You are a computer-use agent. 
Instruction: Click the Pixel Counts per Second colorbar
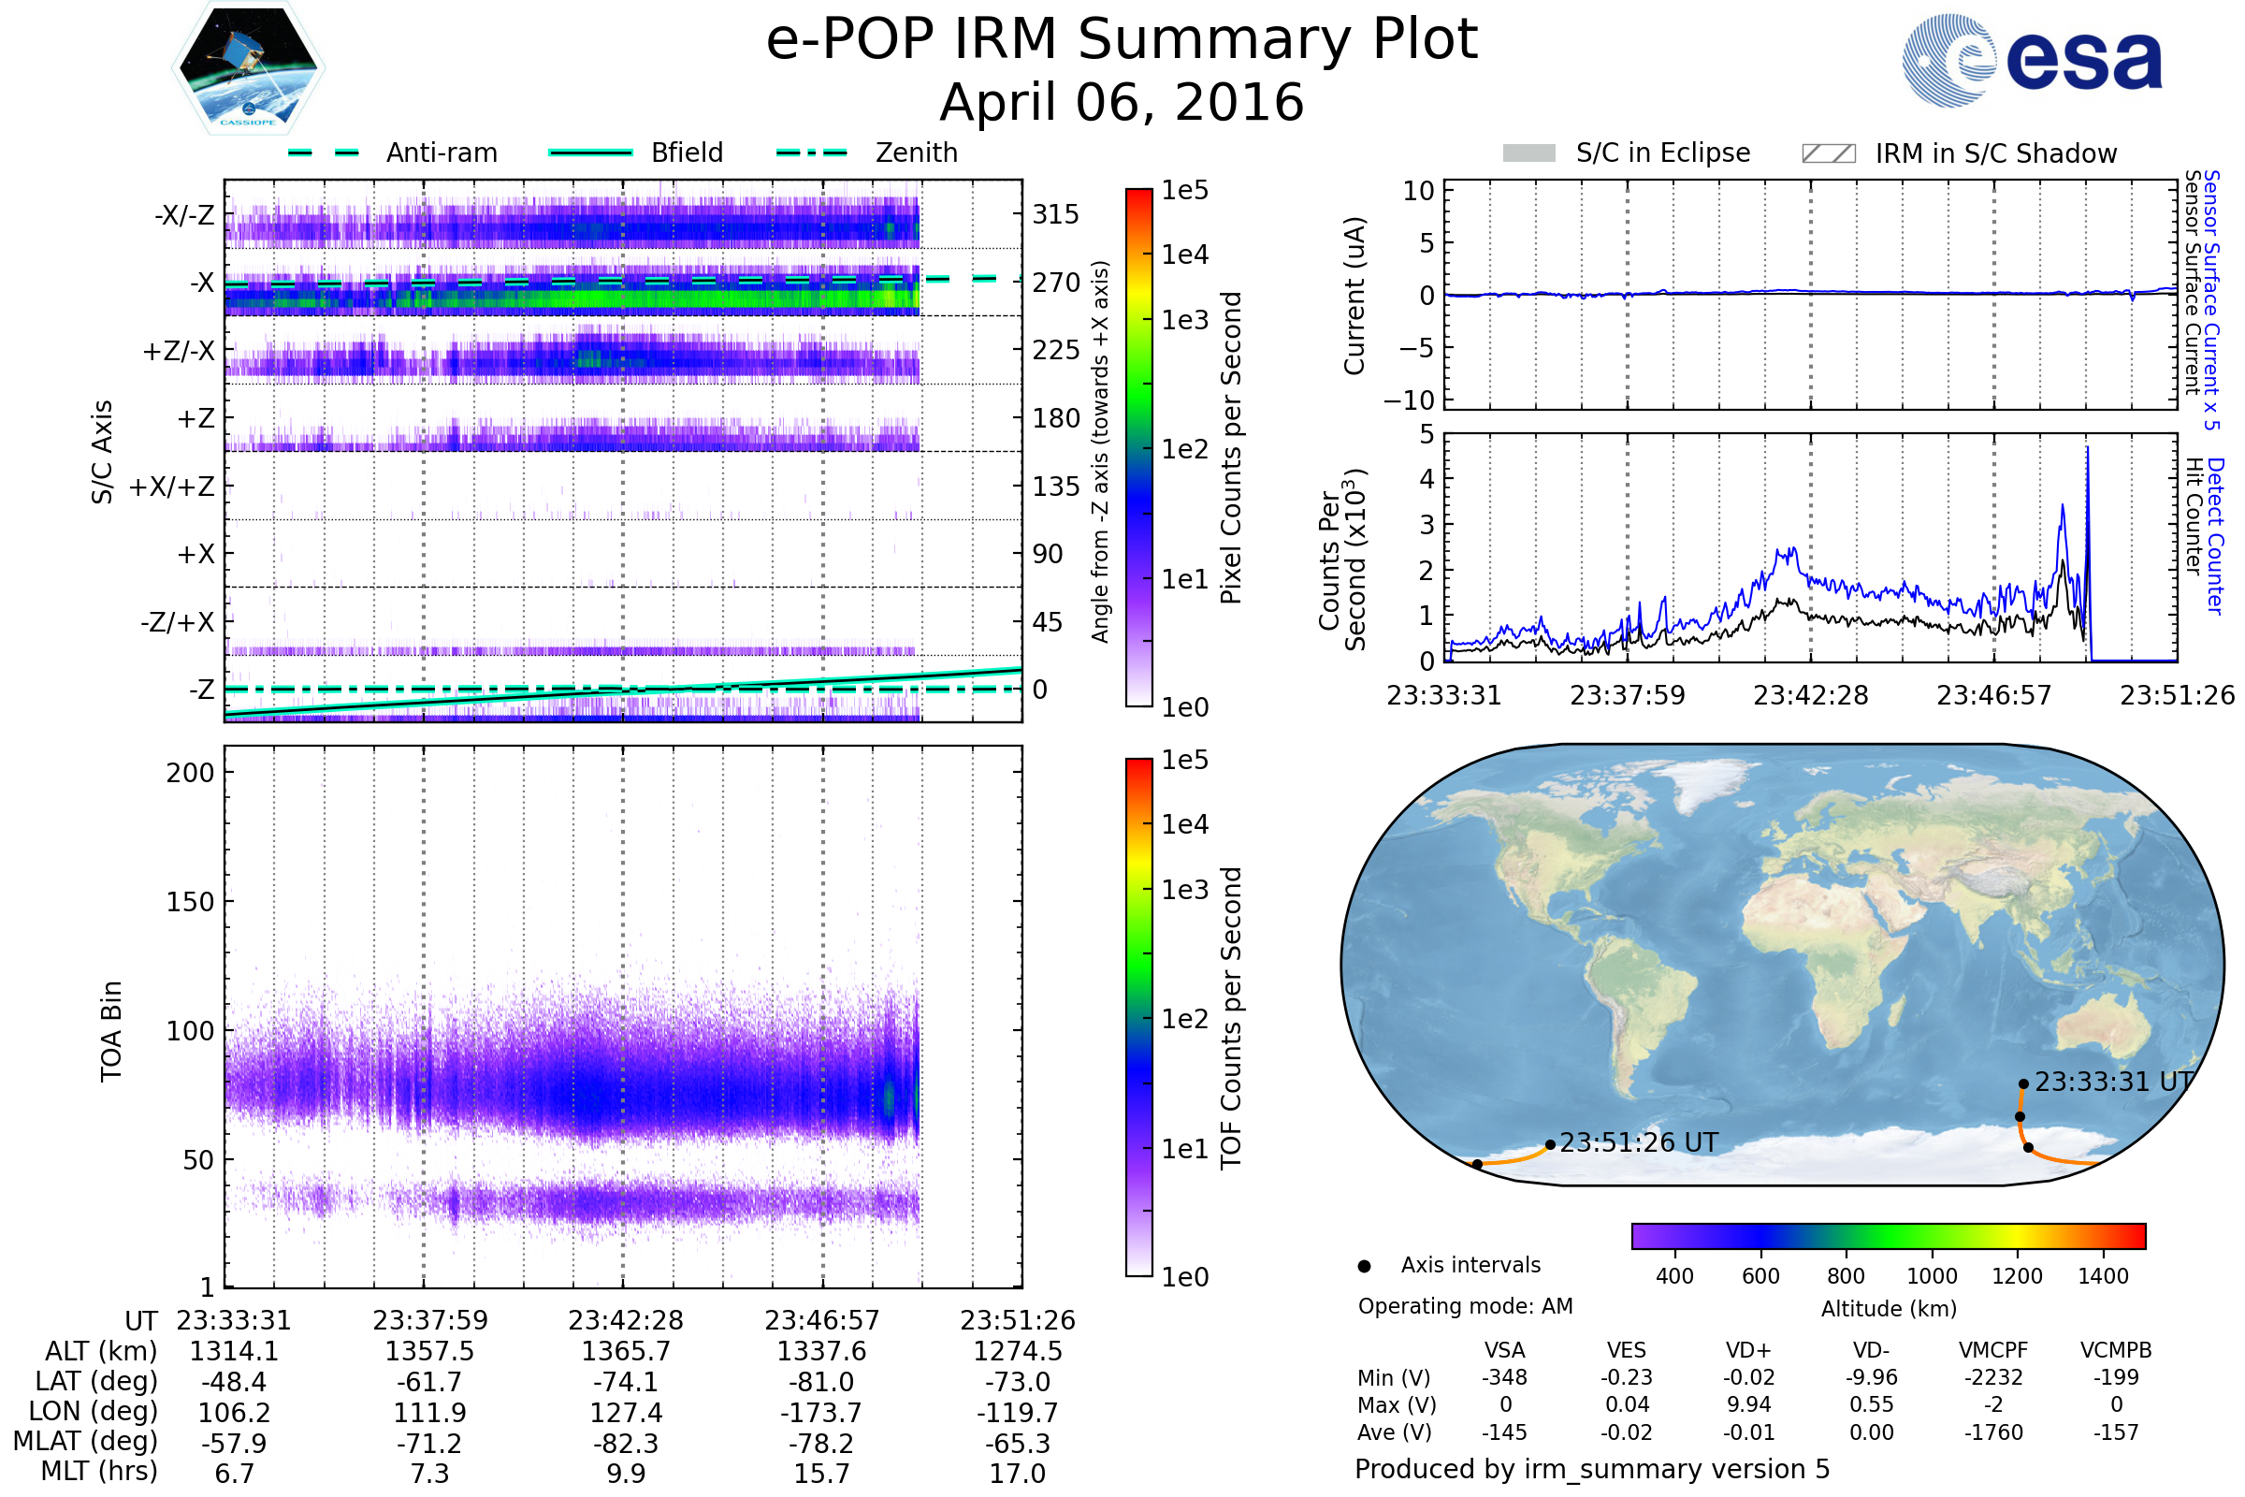(1138, 447)
